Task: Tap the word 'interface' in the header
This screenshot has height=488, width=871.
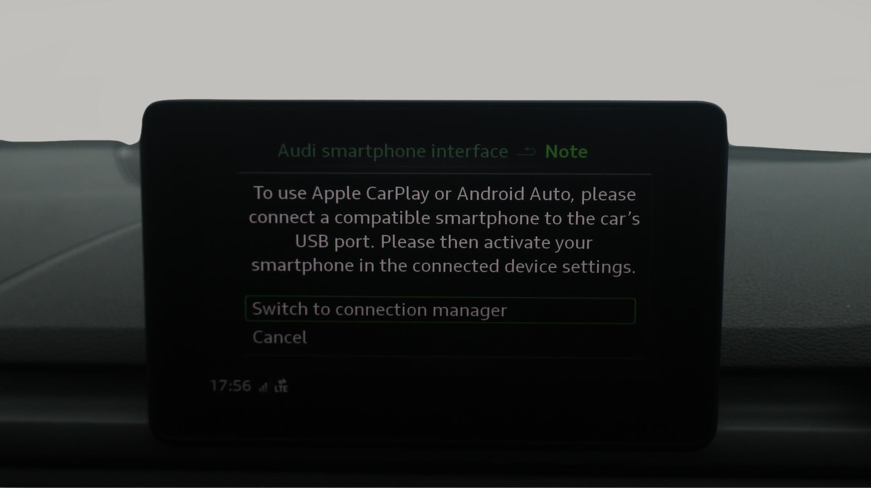Action: [x=469, y=151]
